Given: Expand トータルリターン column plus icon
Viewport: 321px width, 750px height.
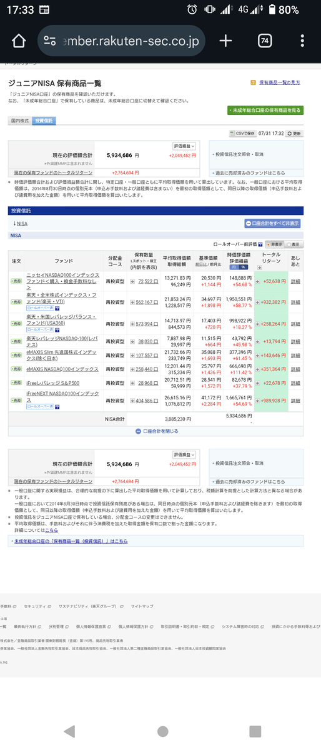Looking at the screenshot, I should click(x=259, y=267).
